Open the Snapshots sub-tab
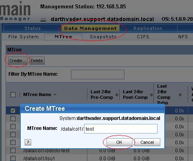 (x=103, y=37)
